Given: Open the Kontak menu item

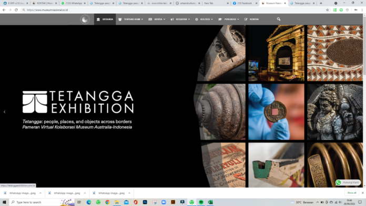Looking at the screenshot, I should (x=251, y=19).
